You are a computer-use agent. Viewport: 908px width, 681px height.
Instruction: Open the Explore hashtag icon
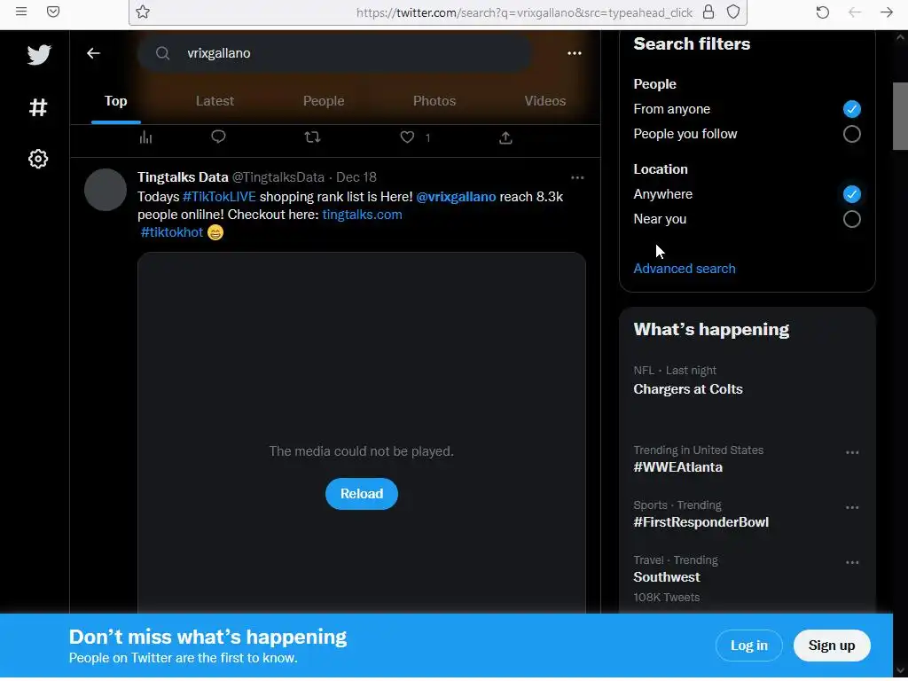point(38,107)
